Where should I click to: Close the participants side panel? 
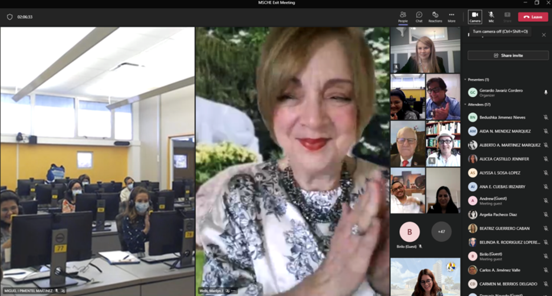click(544, 35)
